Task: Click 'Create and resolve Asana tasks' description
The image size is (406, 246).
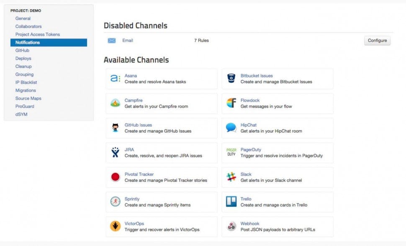Action: click(155, 82)
